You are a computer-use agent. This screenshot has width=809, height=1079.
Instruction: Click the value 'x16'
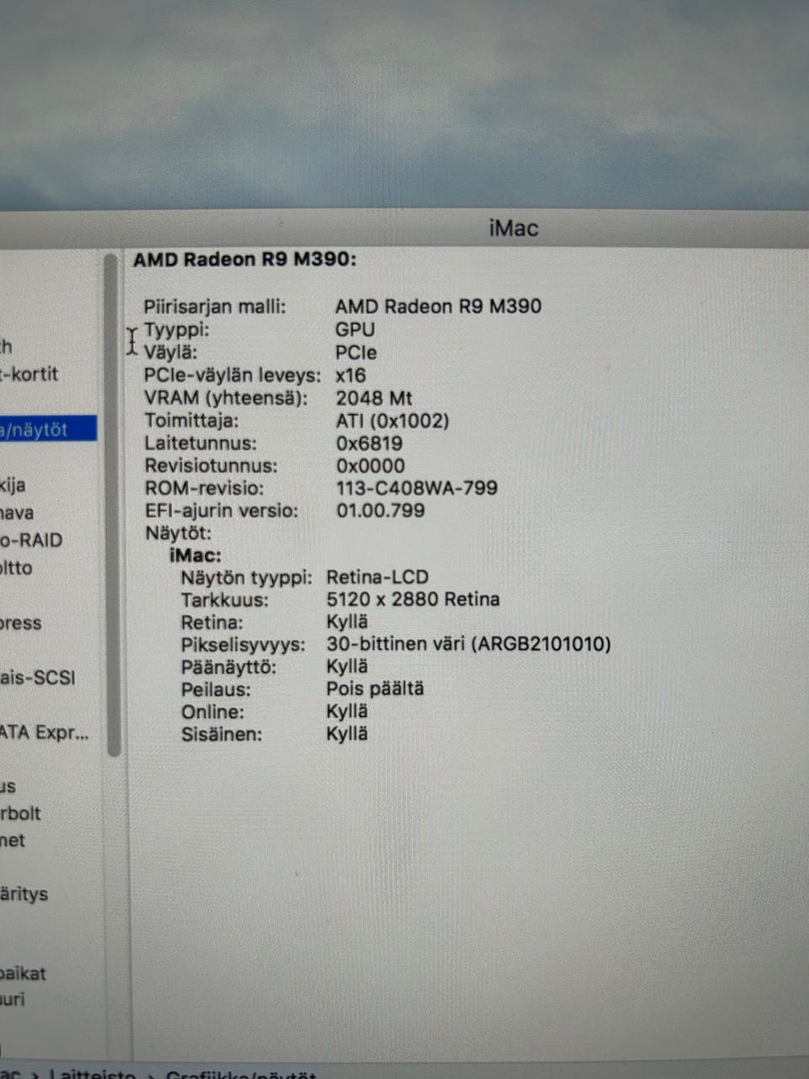tap(351, 375)
